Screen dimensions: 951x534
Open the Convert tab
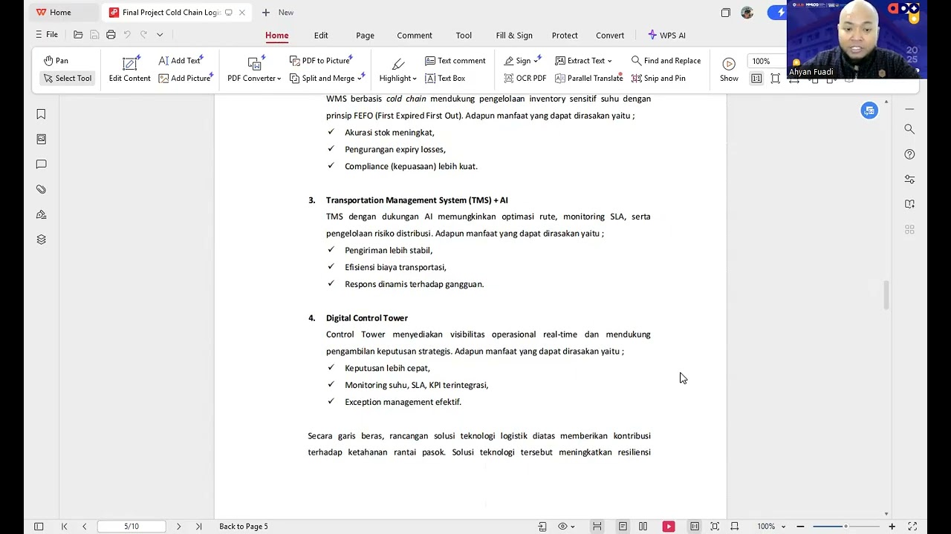(x=610, y=36)
